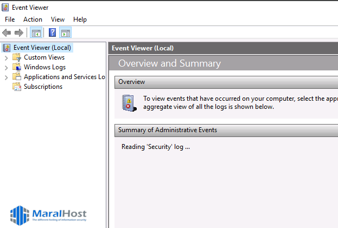Click the Windows Logs folder icon
The image size is (338, 228).
(16, 67)
